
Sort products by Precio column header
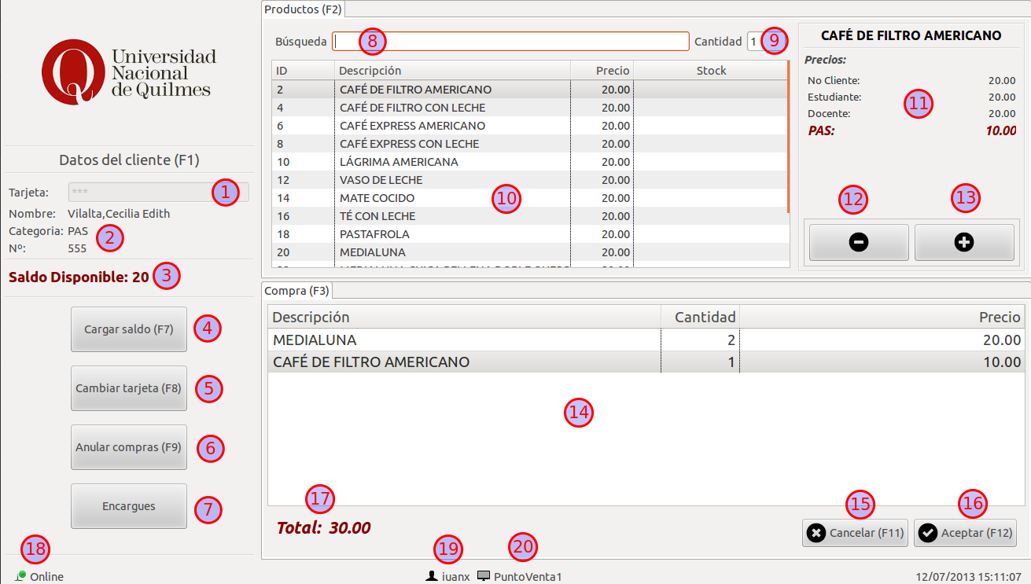(602, 71)
